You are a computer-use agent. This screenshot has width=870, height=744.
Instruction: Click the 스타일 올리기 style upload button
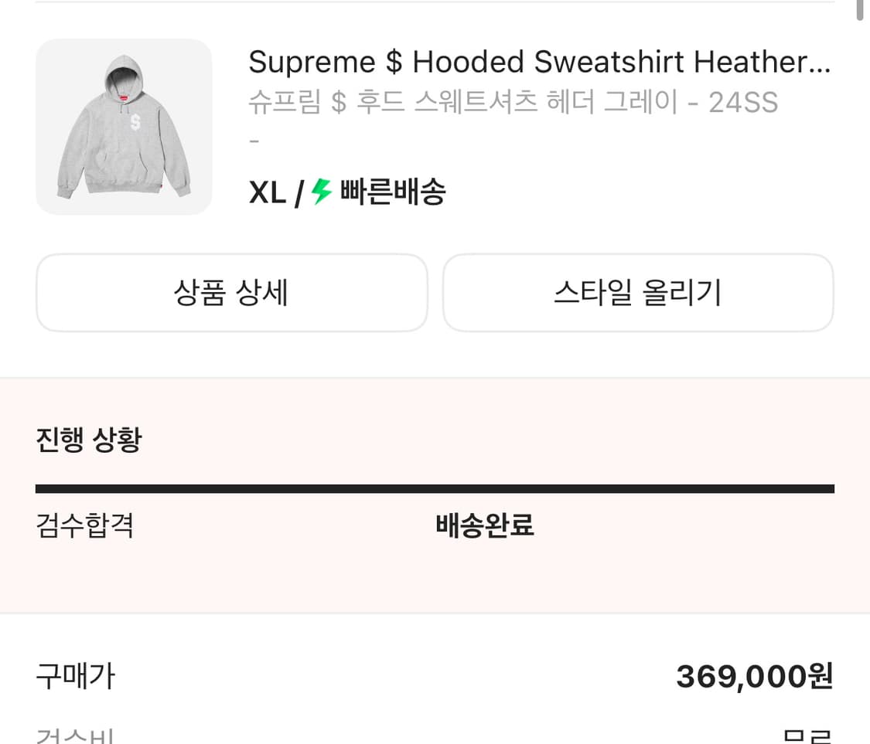coord(637,293)
